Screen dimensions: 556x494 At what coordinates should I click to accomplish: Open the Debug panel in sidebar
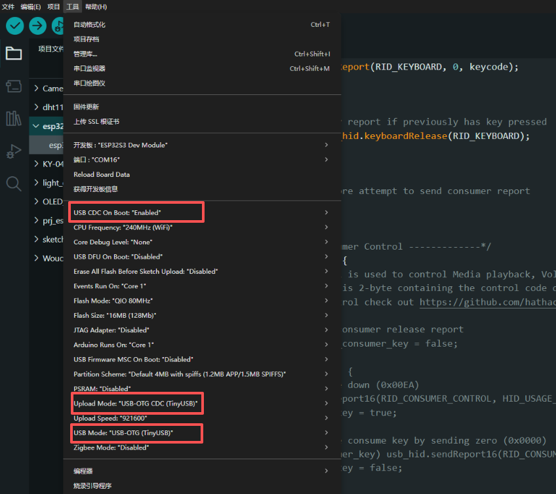tap(13, 151)
